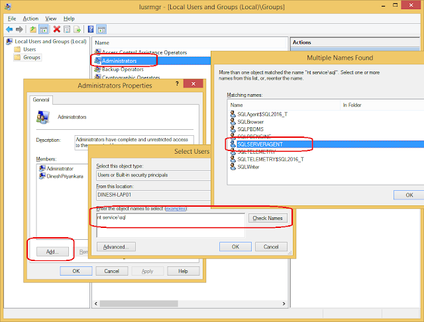Select SQLAgent$SQL2016_T in matching names
Screen dimensions: 424x322
262,115
